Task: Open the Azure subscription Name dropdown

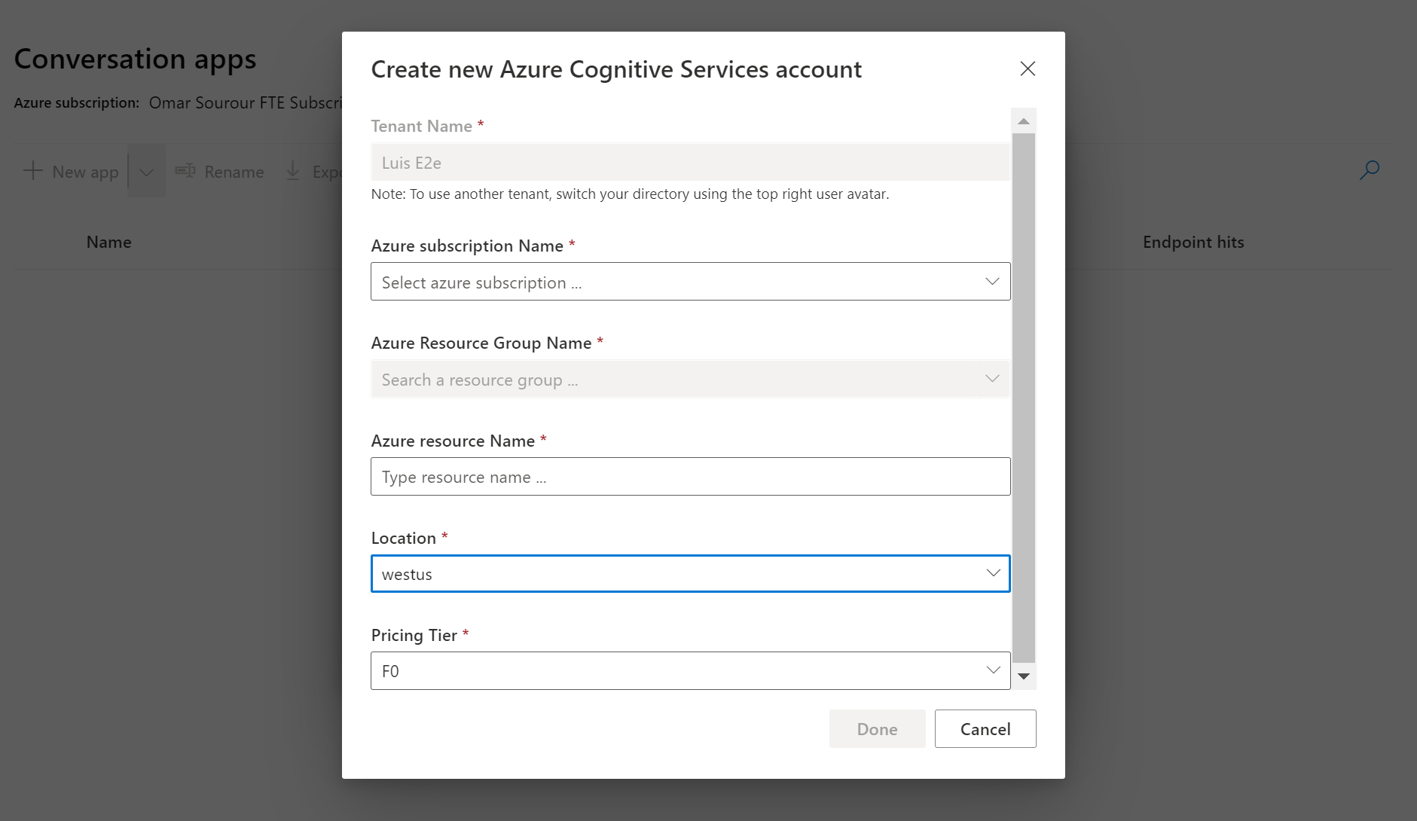Action: (x=690, y=282)
